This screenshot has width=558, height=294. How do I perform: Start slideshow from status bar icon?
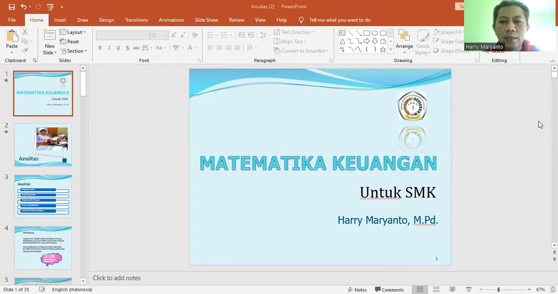point(469,290)
